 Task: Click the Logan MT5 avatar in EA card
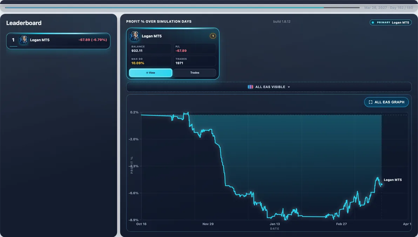pos(134,36)
